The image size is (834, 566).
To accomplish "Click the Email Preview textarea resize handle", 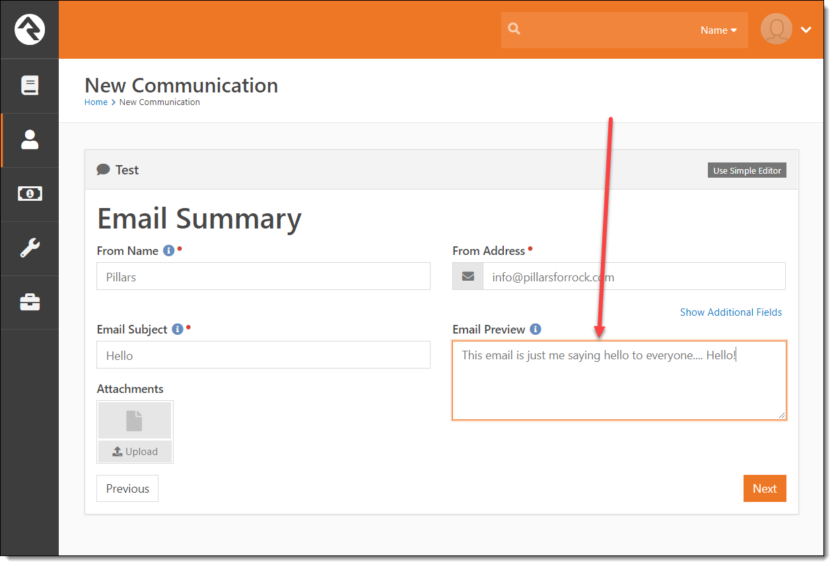I will point(782,415).
